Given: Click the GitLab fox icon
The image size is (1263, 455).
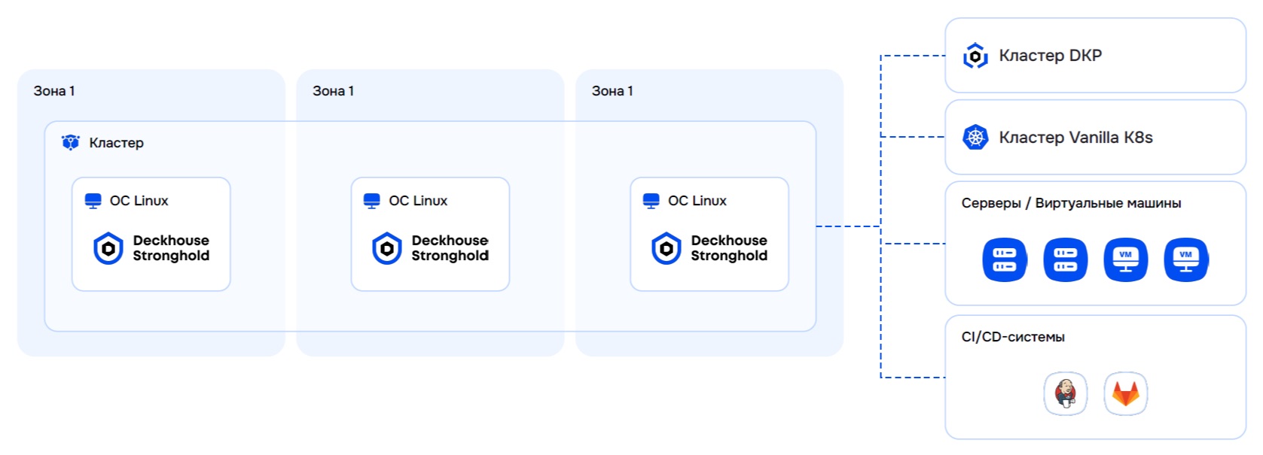Looking at the screenshot, I should point(1126,393).
